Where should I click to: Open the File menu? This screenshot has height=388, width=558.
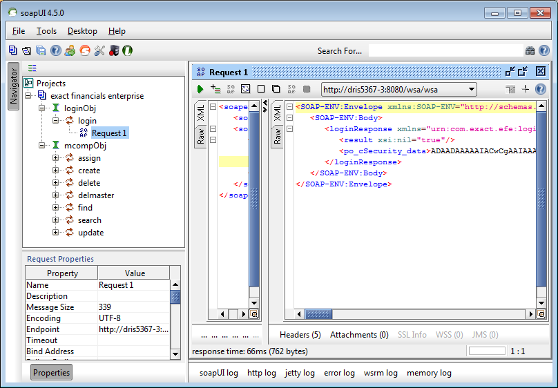point(19,31)
